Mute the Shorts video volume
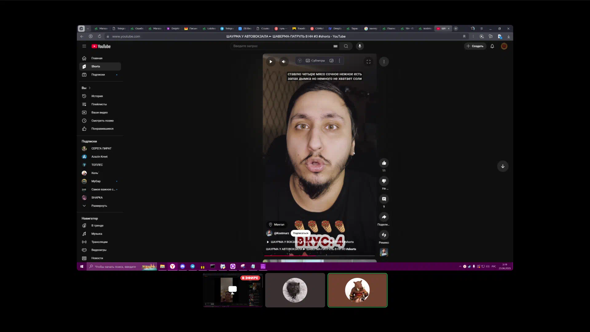Image resolution: width=590 pixels, height=332 pixels. 284,61
